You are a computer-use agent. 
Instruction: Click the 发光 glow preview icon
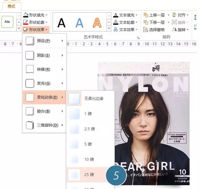click(30, 83)
